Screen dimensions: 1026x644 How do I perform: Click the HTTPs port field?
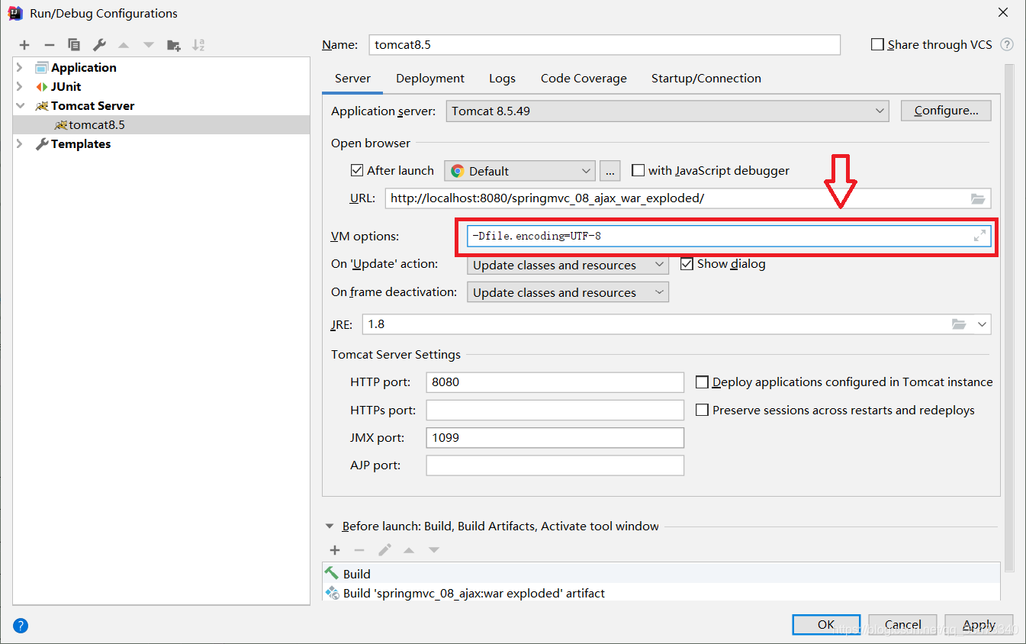pyautogui.click(x=555, y=411)
